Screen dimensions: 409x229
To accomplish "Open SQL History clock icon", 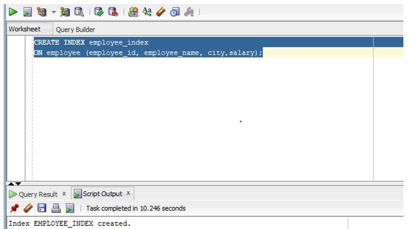I will click(x=175, y=12).
